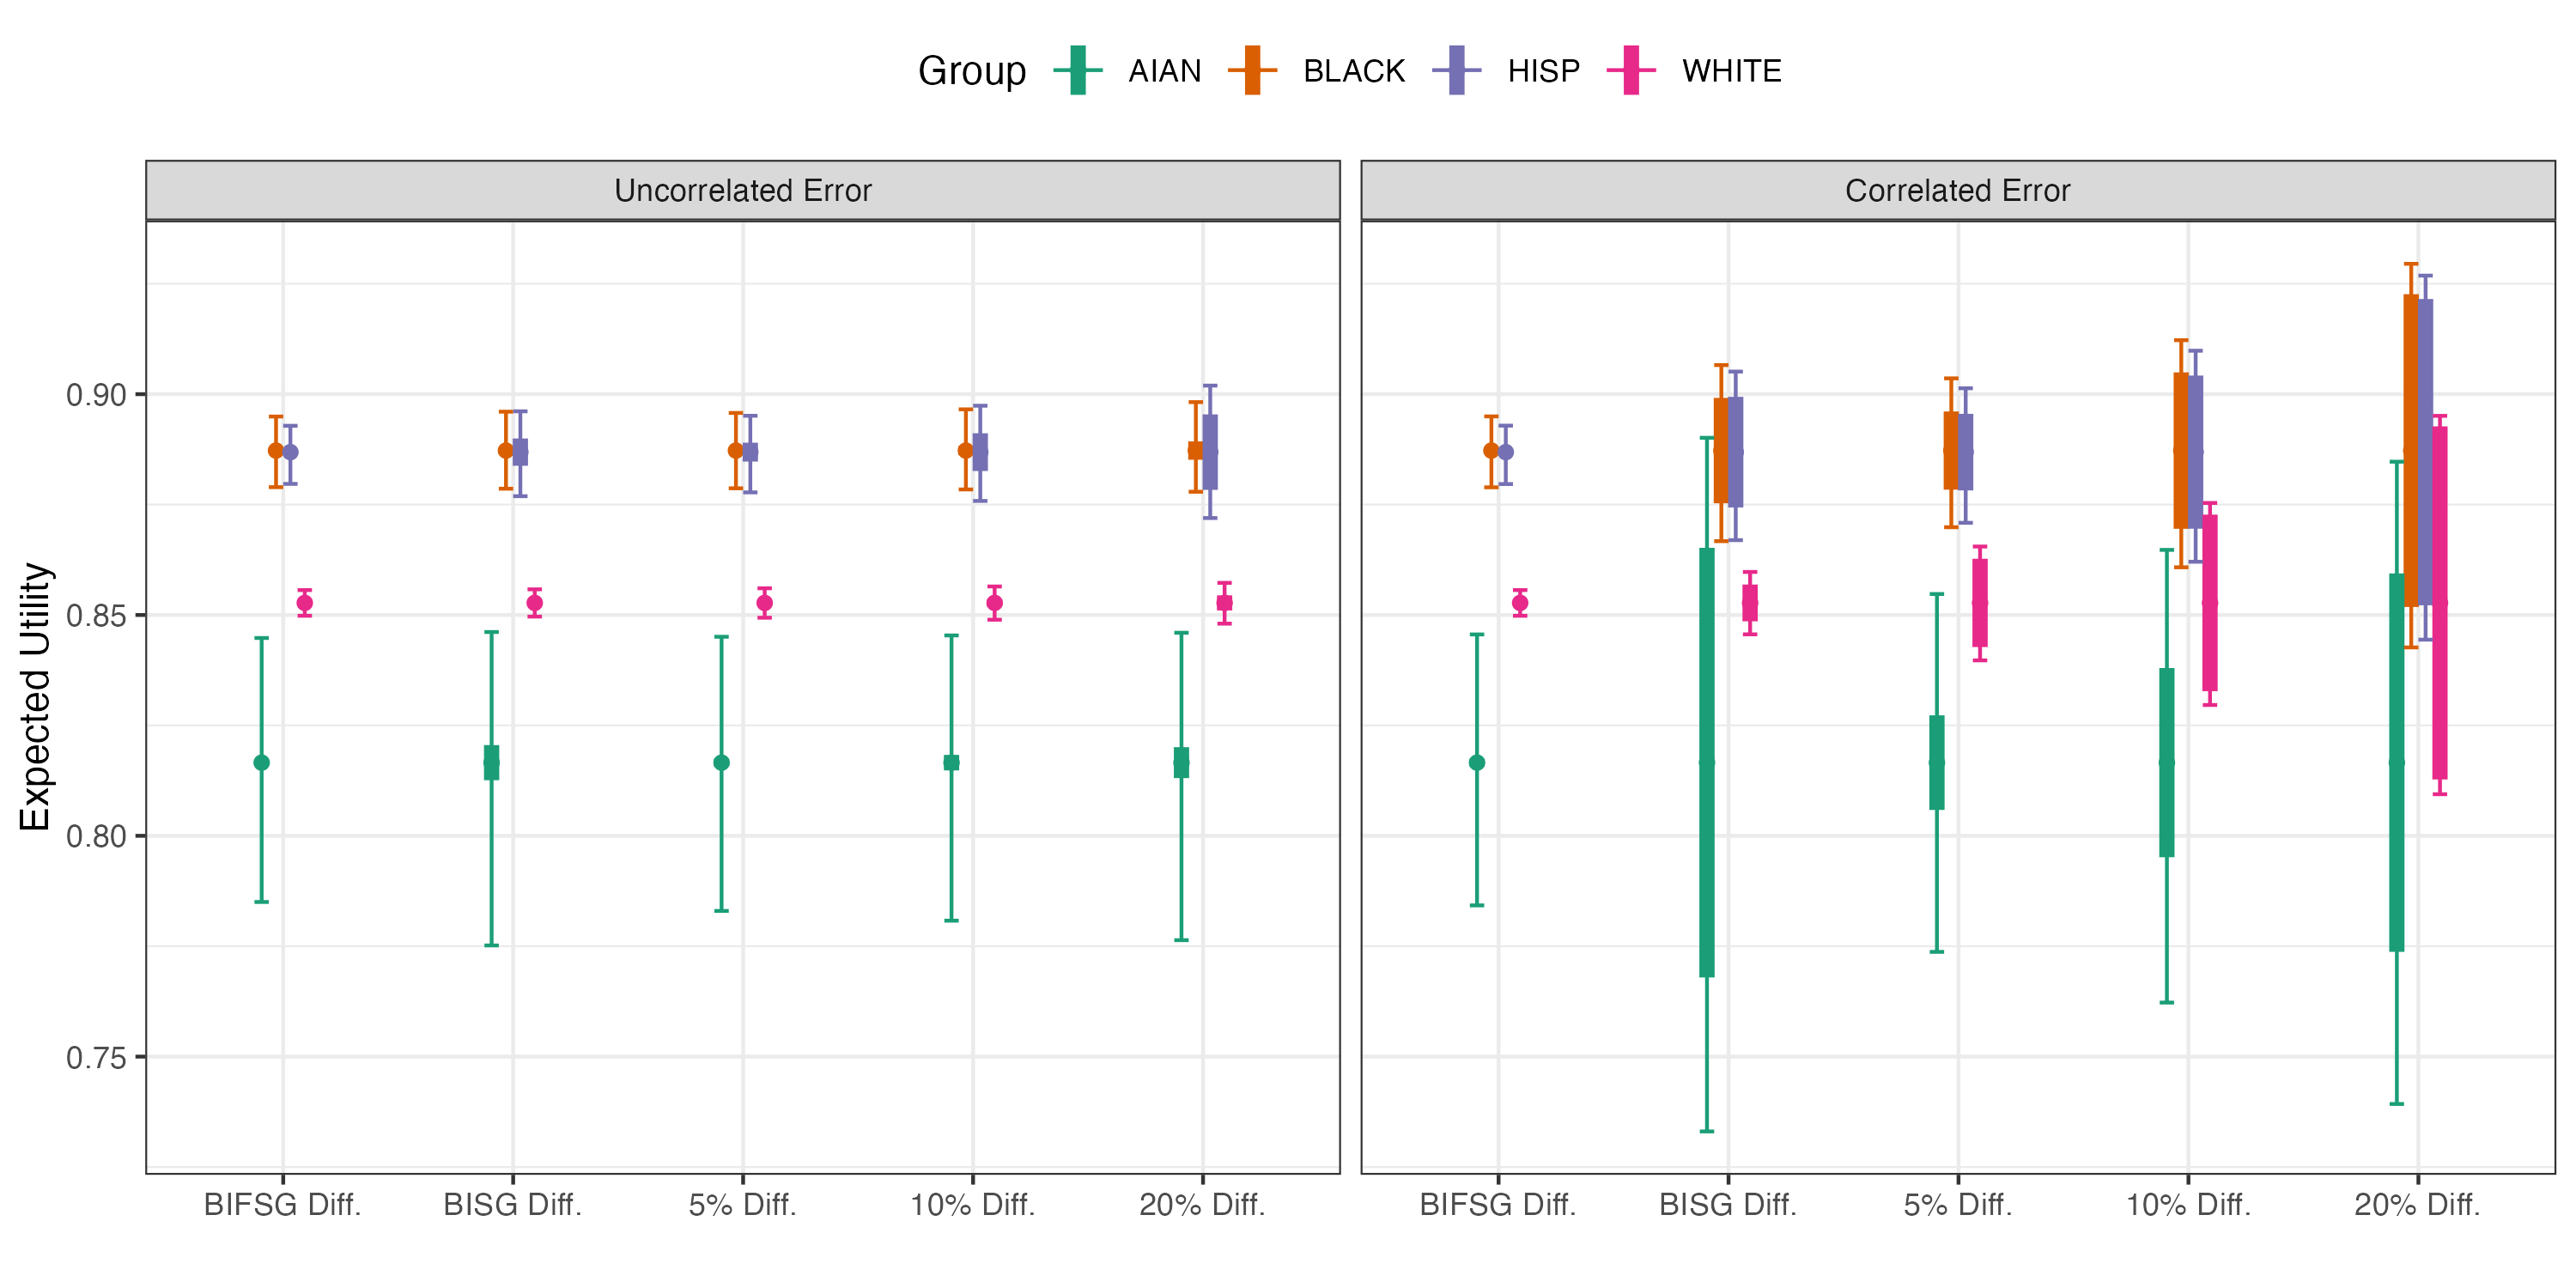
Task: Click WHITE box at BISG Diff., Correlated panel
Action: coord(1750,603)
